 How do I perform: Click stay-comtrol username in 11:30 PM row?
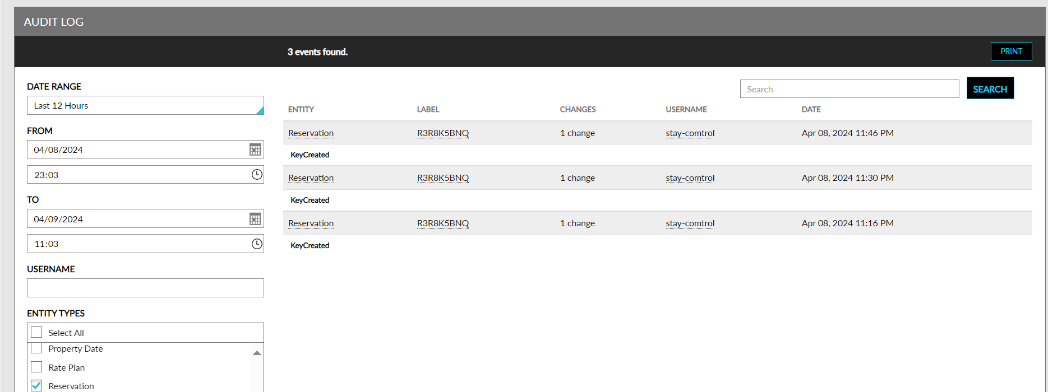(690, 178)
